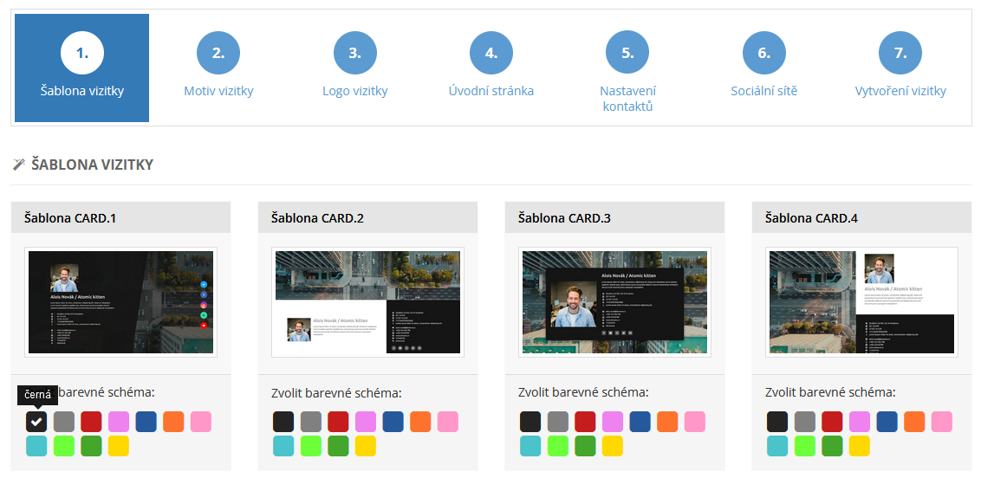Screen dimensions: 981x491
Task: Pick dark blue swatch under CARD.2
Action: coord(393,422)
